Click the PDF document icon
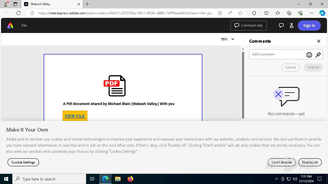 coord(115,86)
